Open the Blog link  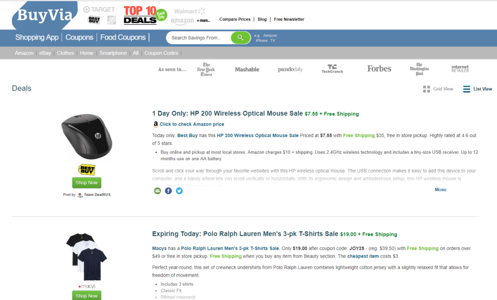point(262,19)
